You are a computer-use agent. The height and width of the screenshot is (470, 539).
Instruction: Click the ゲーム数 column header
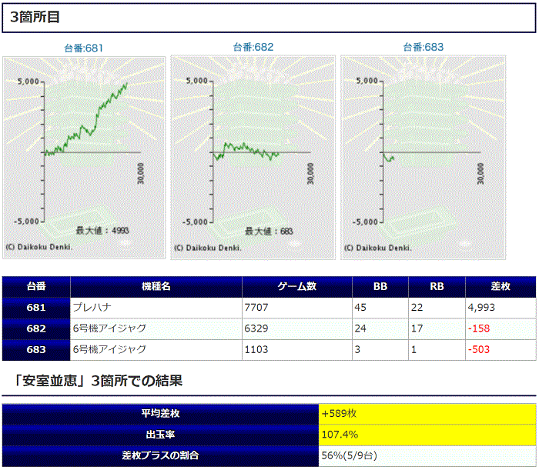coord(297,287)
